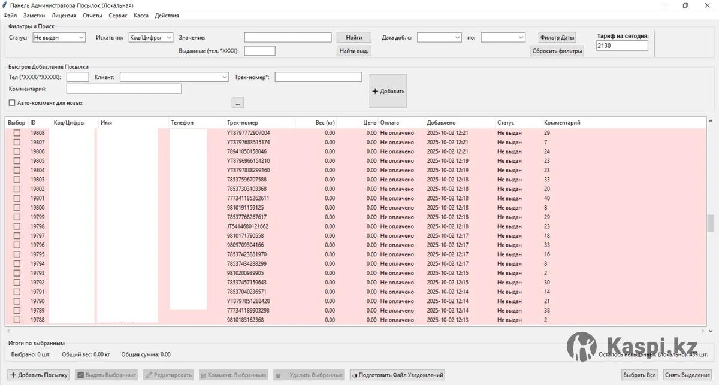
Task: Open the Отчеты menu
Action: 92,16
